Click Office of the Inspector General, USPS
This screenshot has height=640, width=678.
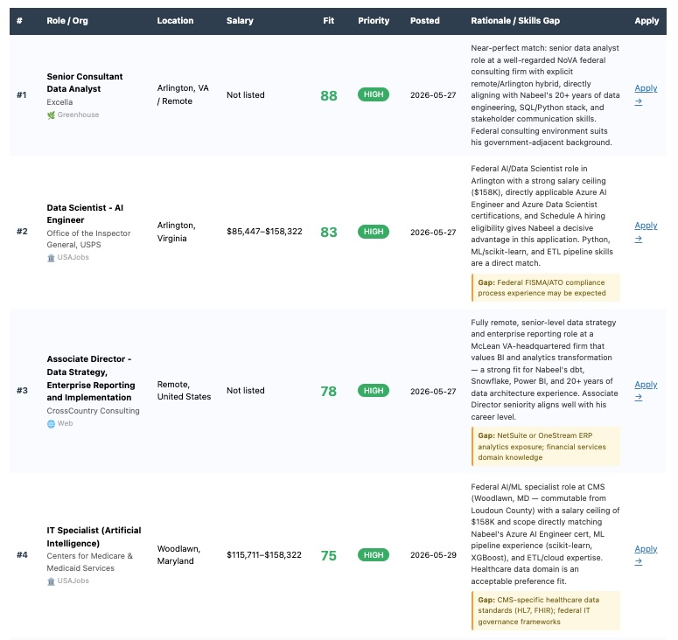[88, 239]
